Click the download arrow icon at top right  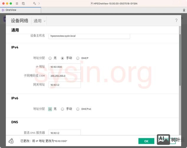pyautogui.click(x=184, y=10)
